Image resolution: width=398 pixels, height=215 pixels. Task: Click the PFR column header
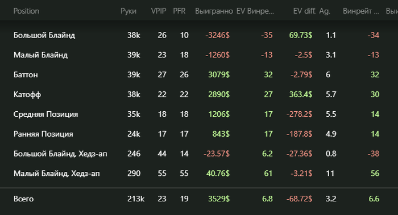179,11
